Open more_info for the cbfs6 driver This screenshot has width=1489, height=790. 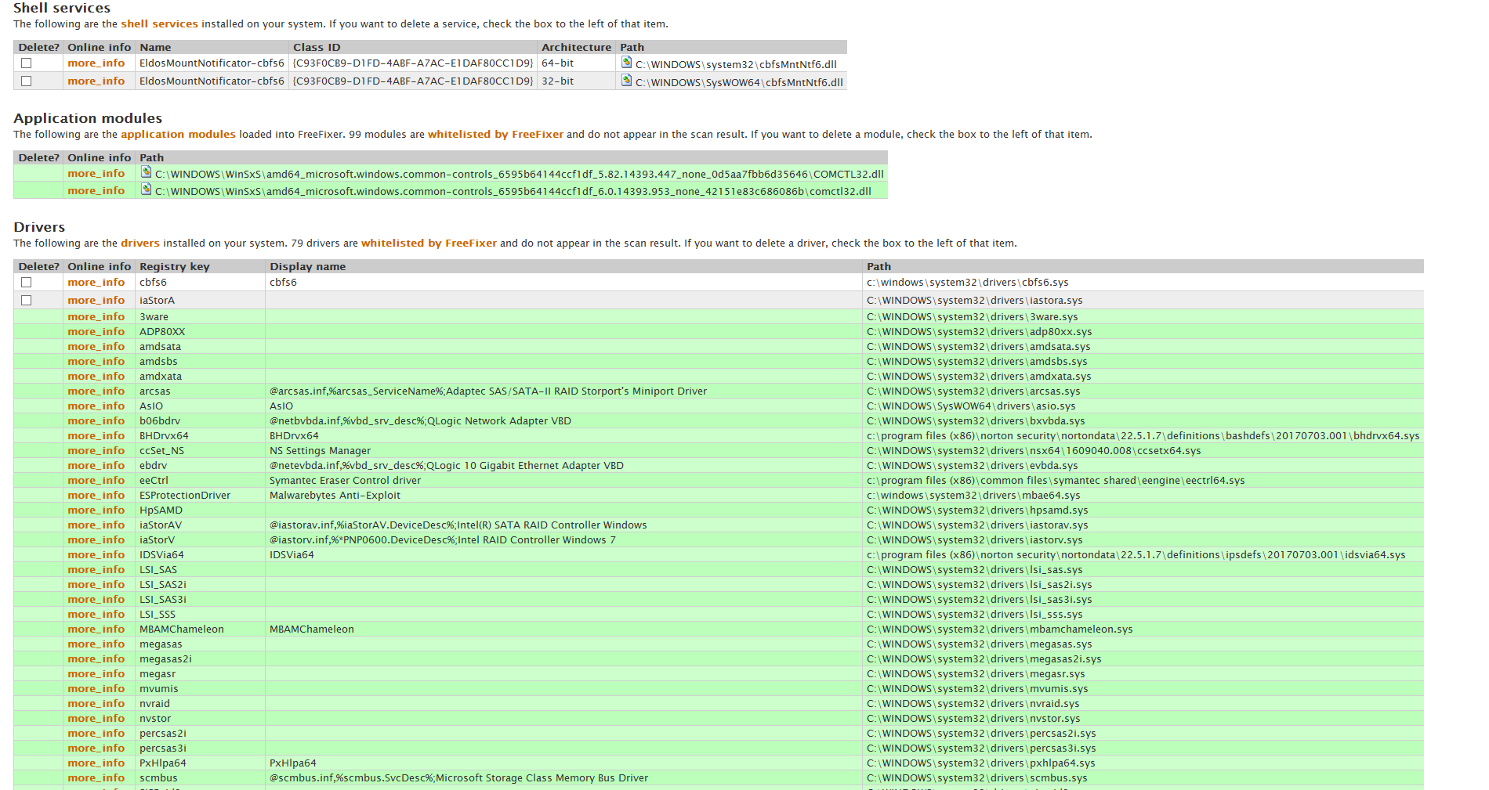tap(96, 283)
